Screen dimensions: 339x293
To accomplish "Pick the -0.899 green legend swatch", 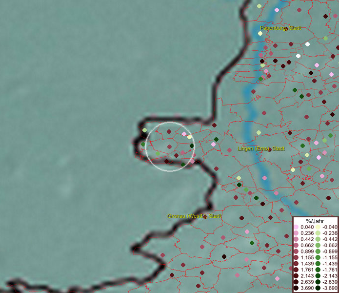I will tap(318, 251).
